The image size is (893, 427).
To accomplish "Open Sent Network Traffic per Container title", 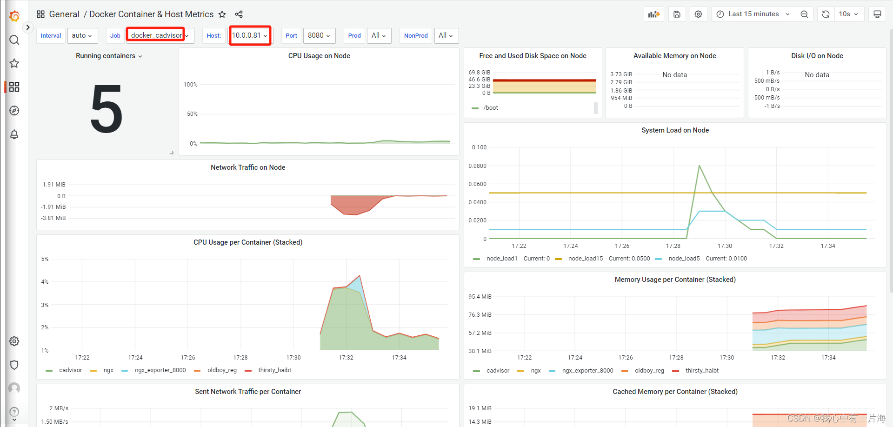I will (248, 392).
